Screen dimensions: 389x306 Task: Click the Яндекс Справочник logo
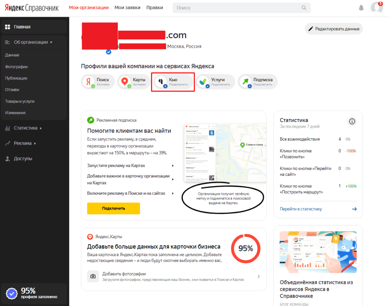pyautogui.click(x=32, y=8)
